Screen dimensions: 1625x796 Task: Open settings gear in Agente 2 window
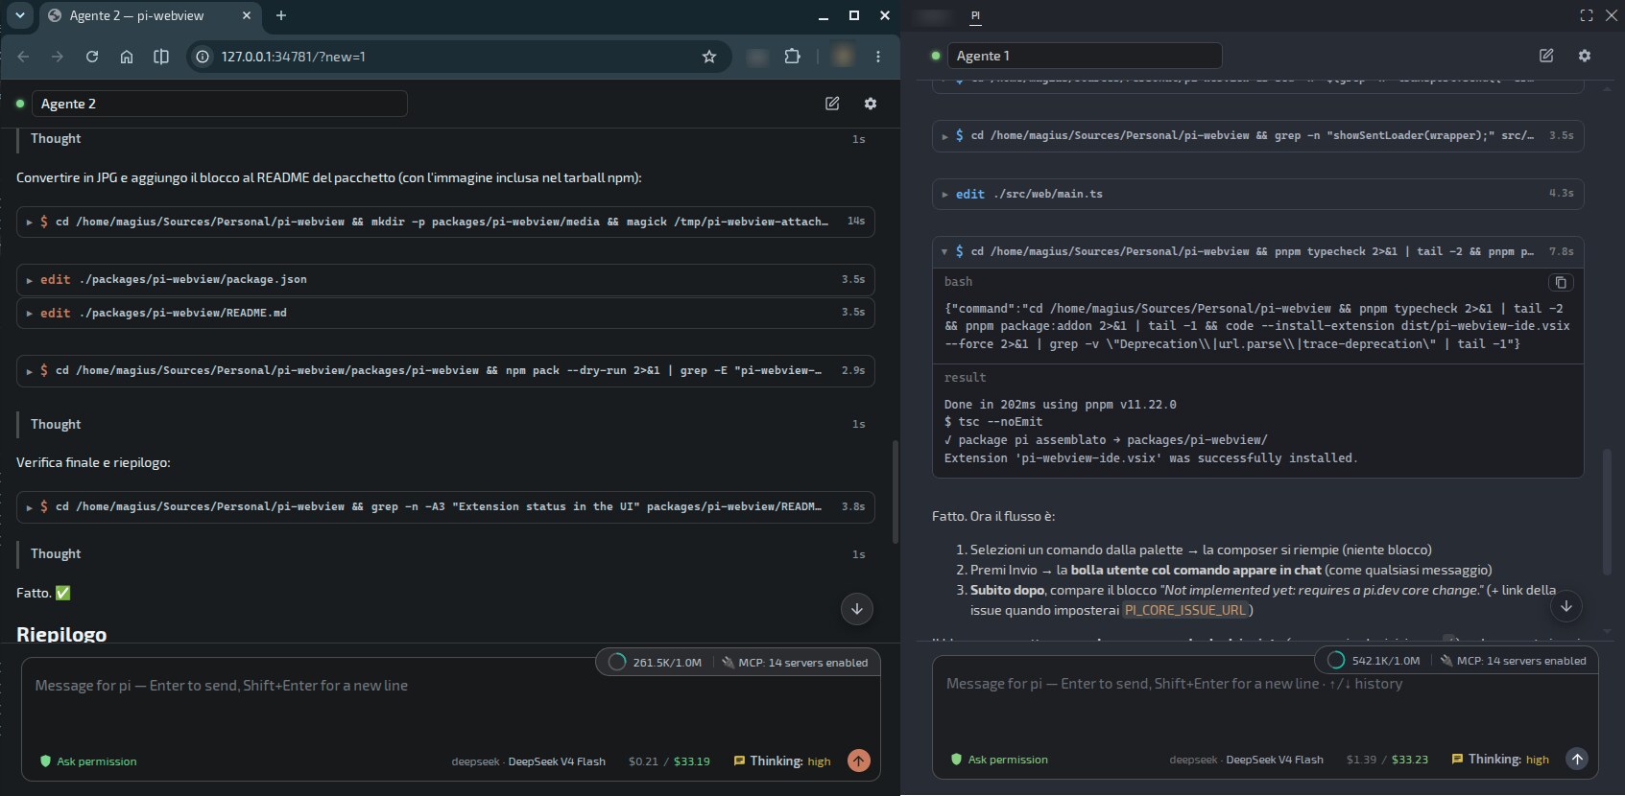click(x=871, y=104)
